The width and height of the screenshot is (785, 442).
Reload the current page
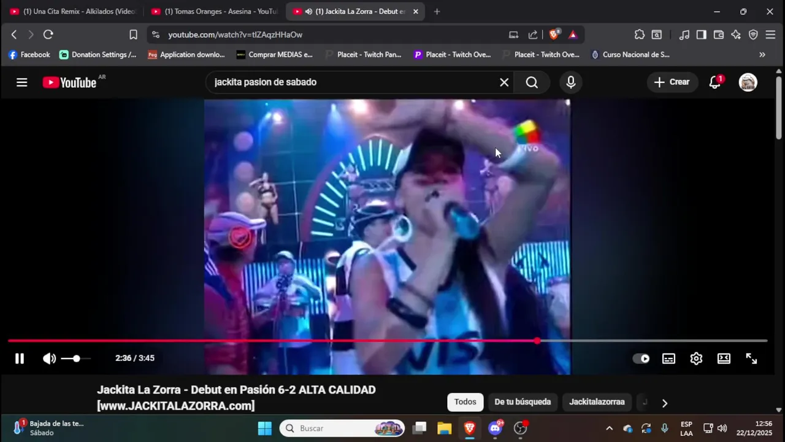click(48, 34)
